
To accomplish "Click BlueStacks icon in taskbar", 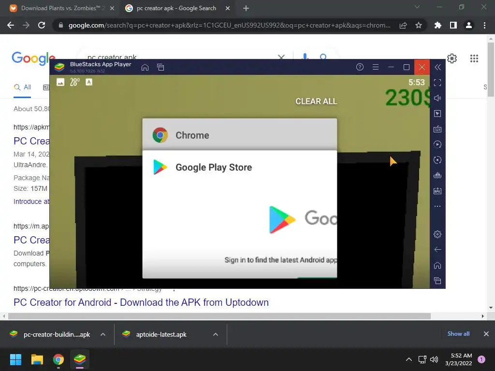I will pyautogui.click(x=80, y=359).
